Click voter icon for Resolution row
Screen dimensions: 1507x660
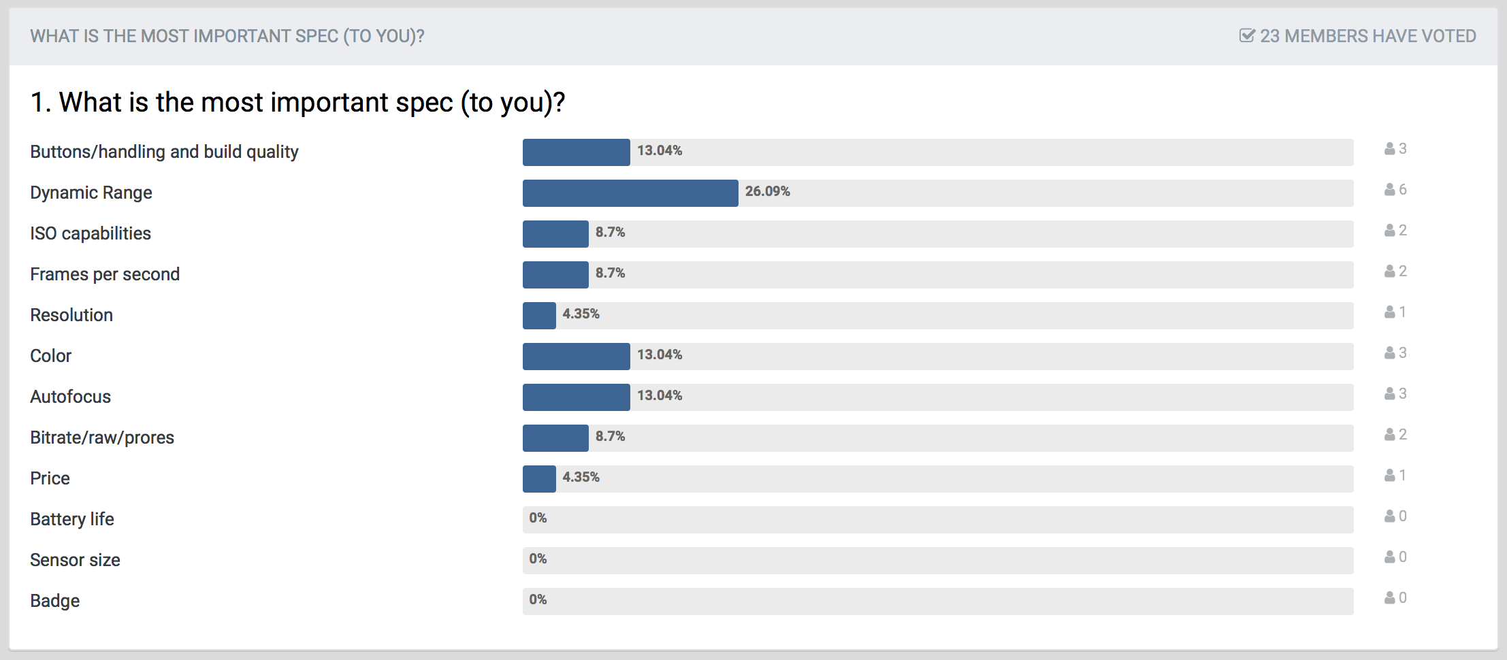[x=1389, y=312]
